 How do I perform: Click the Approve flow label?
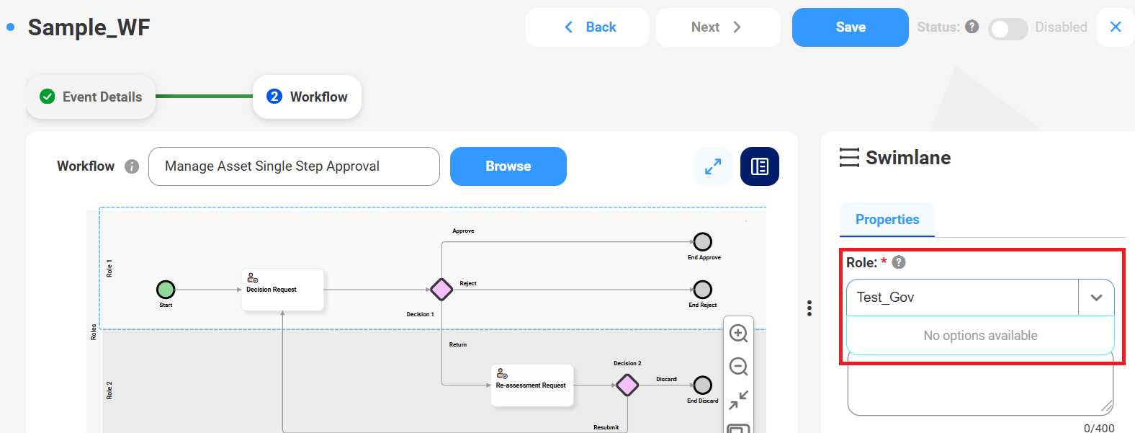pyautogui.click(x=463, y=231)
